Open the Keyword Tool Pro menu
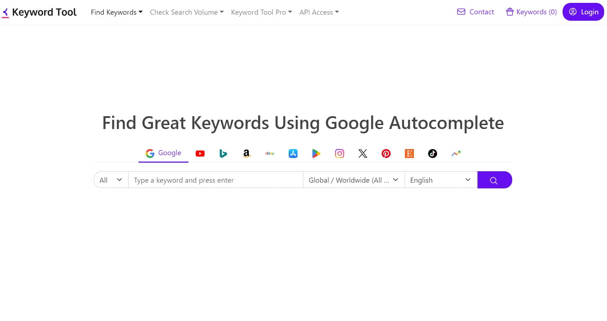 click(x=261, y=12)
